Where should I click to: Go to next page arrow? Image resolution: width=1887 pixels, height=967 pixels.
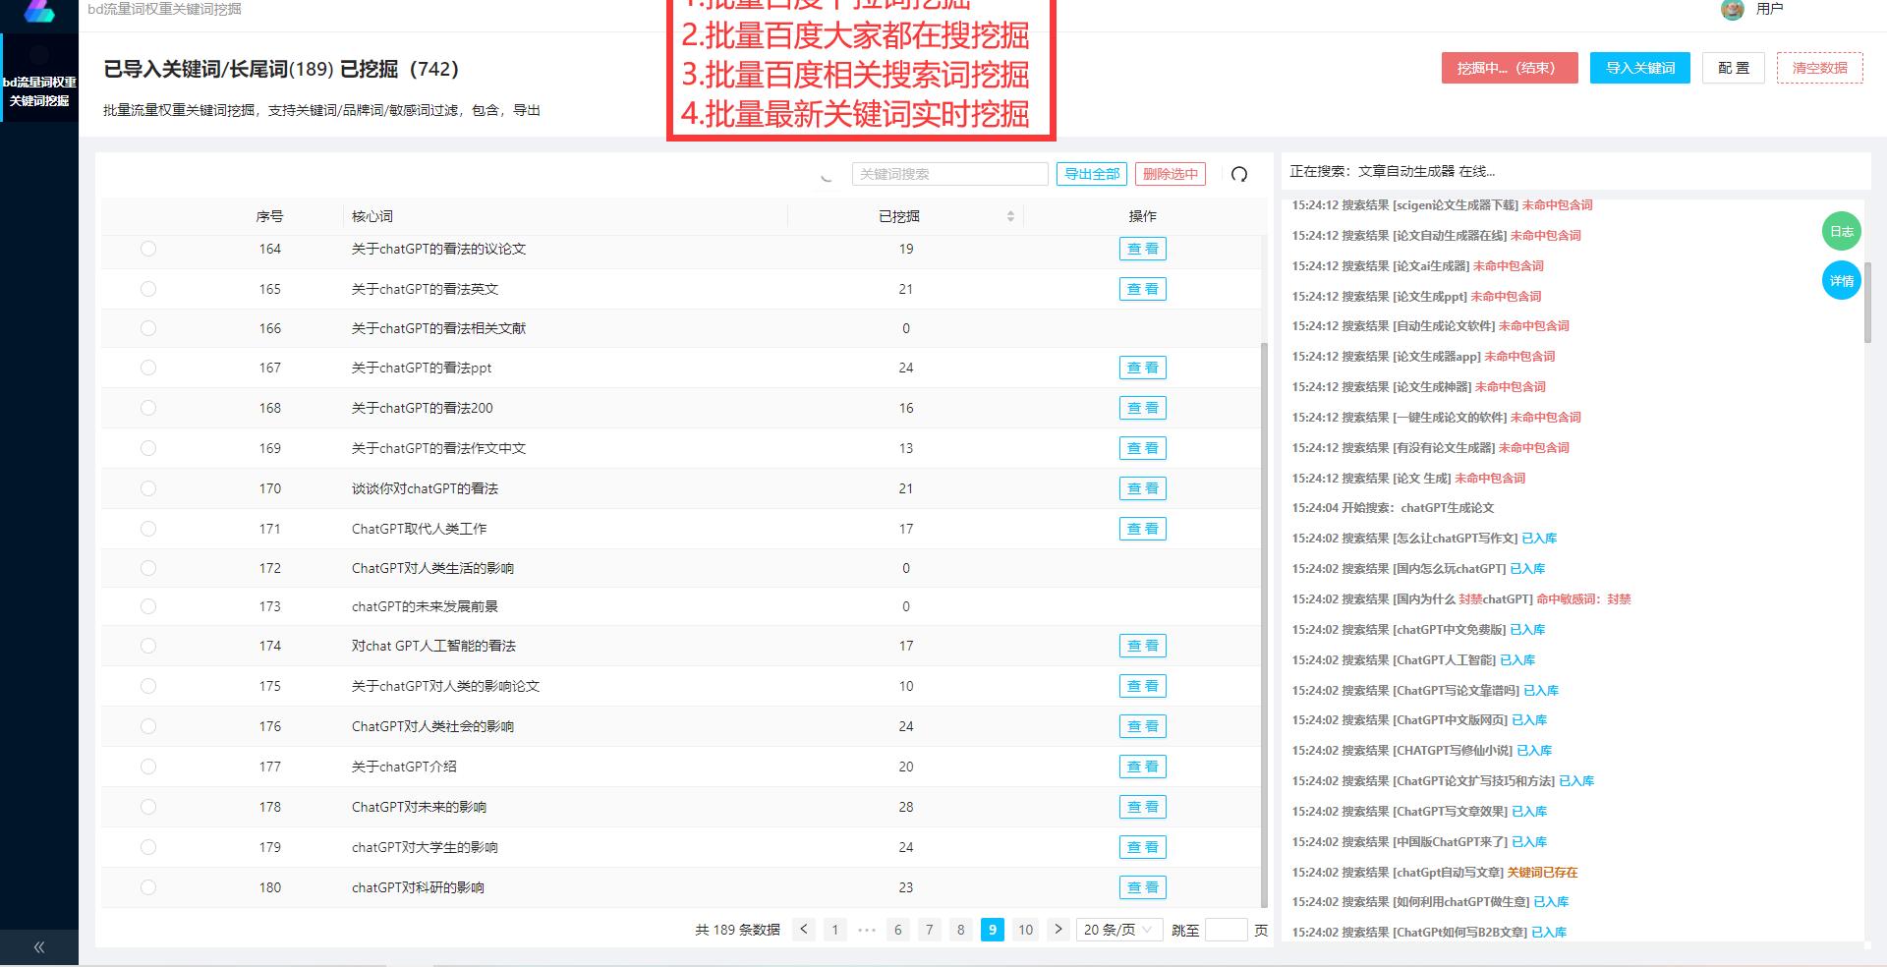[1058, 929]
